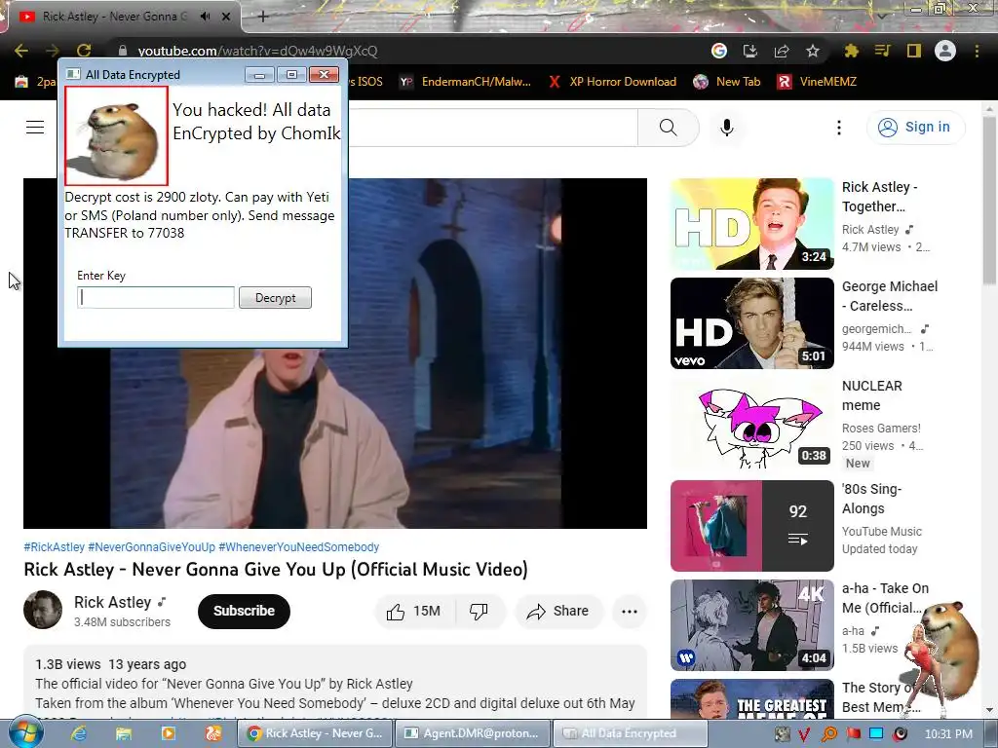Open the media control playlist icon
The image size is (998, 748).
coord(882,51)
